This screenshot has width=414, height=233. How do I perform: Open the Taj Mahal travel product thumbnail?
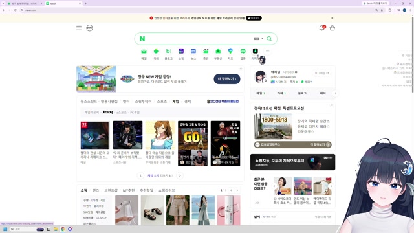[302, 186]
